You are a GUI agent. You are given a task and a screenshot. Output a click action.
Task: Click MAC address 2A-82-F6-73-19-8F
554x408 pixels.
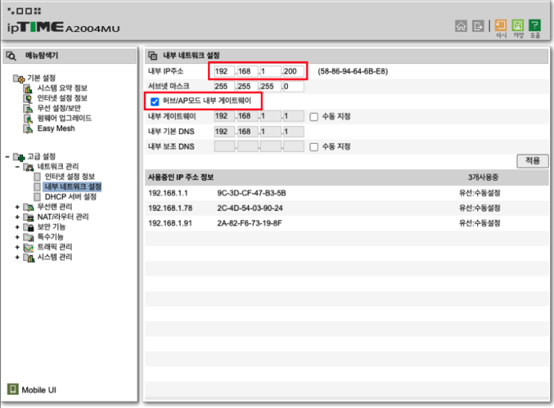click(250, 223)
